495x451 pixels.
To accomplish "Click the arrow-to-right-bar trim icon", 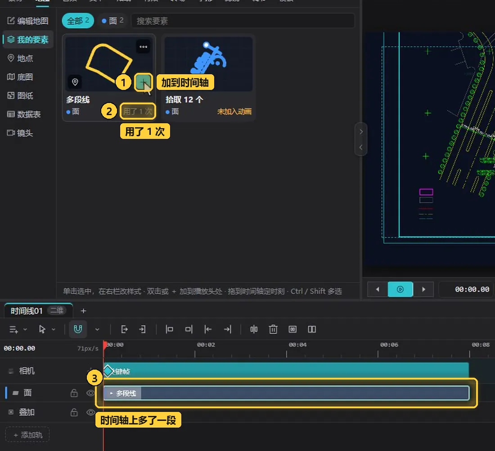I will 228,330.
